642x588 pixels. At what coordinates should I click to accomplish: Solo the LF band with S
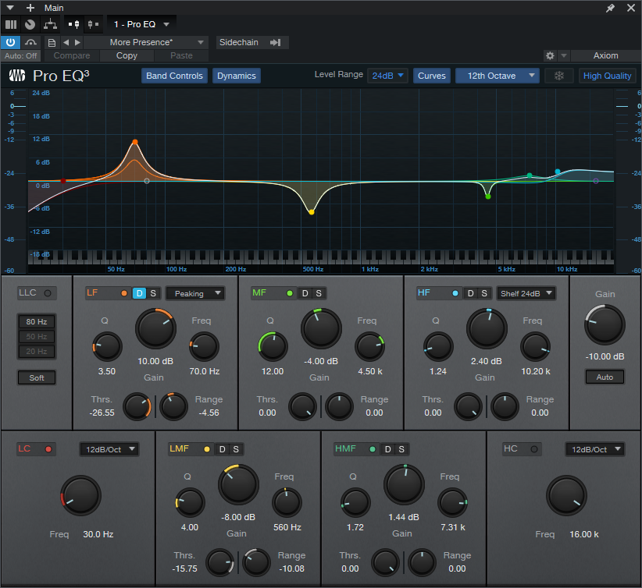[x=153, y=293]
